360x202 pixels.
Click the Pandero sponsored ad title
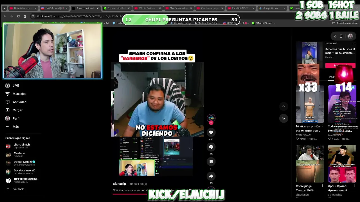(340, 51)
